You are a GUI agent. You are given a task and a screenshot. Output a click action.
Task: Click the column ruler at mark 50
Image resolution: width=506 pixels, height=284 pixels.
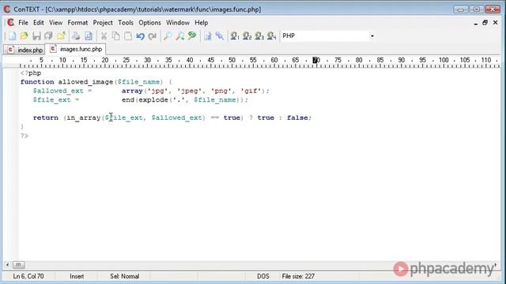click(x=232, y=60)
